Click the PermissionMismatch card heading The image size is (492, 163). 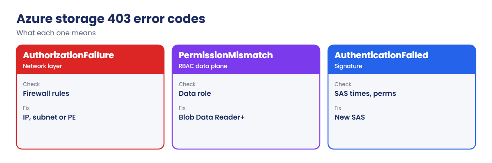click(225, 55)
